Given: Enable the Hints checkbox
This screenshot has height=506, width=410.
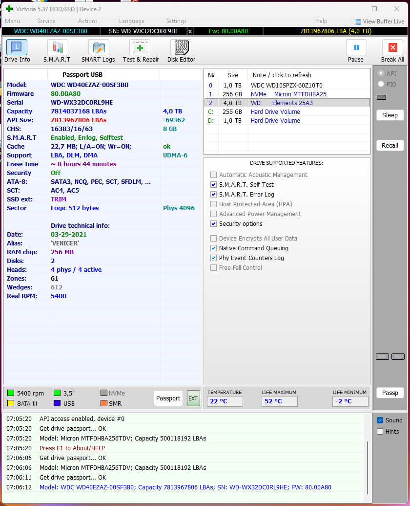Looking at the screenshot, I should (x=380, y=432).
